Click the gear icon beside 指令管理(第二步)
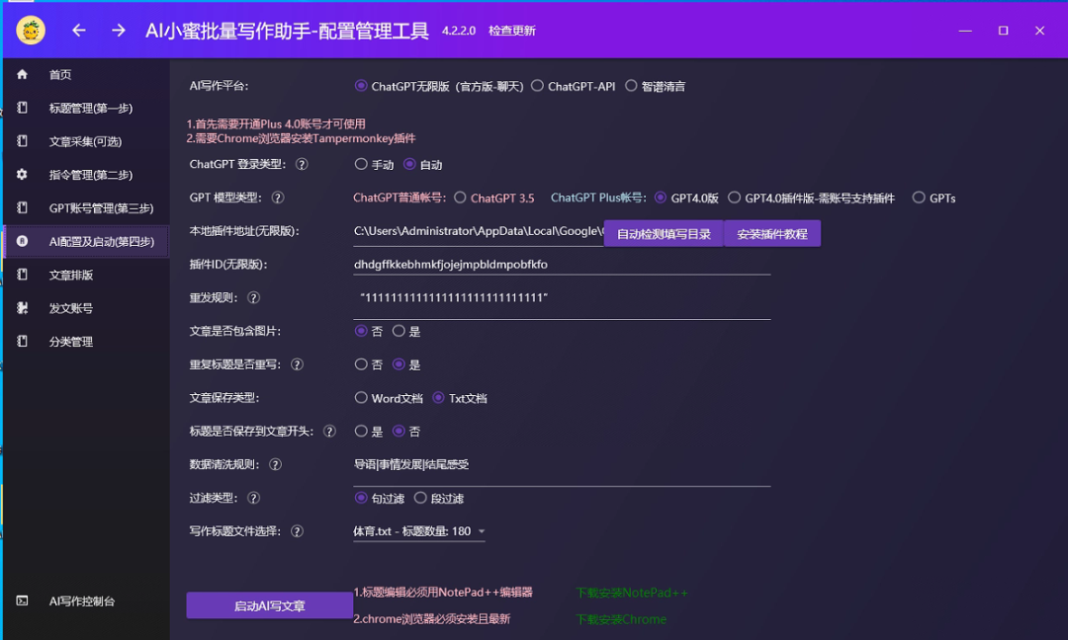 tap(23, 174)
